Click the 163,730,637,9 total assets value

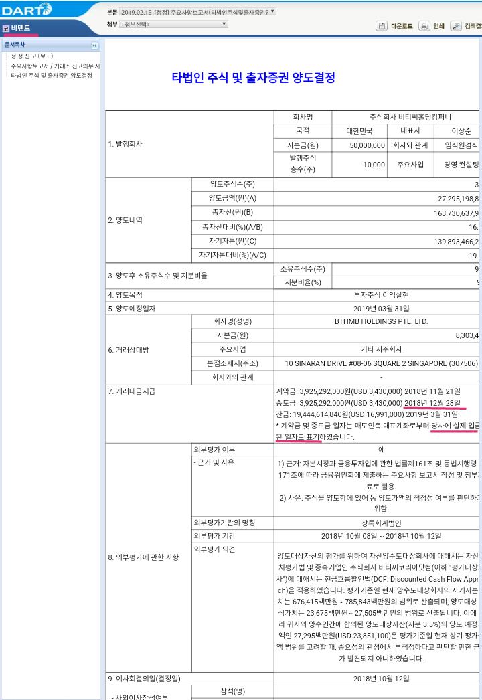456,213
